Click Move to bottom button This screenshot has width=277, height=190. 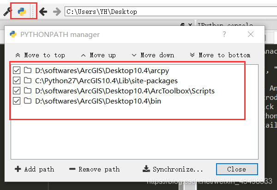pos(220,55)
